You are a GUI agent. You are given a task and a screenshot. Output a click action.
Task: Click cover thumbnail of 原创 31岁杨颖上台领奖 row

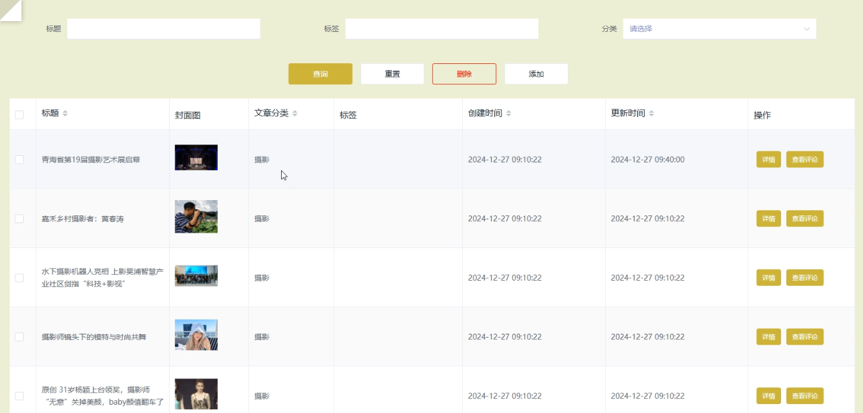[x=196, y=394]
